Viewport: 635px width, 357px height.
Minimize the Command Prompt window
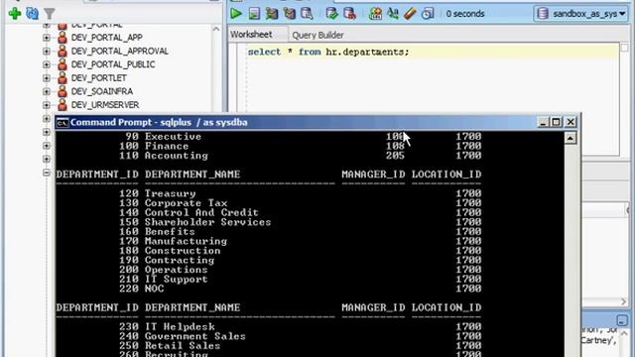(x=543, y=122)
